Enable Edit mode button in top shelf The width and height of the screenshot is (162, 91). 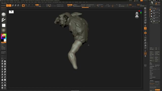tap(7, 6)
